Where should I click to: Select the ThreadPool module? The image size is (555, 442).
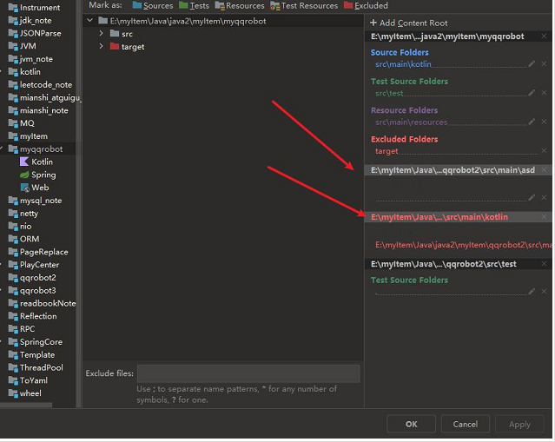click(36, 367)
